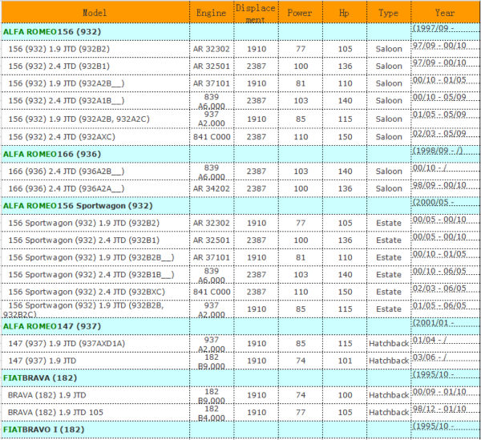The width and height of the screenshot is (481, 440).
Task: Click the Model column header
Action: [x=95, y=13]
